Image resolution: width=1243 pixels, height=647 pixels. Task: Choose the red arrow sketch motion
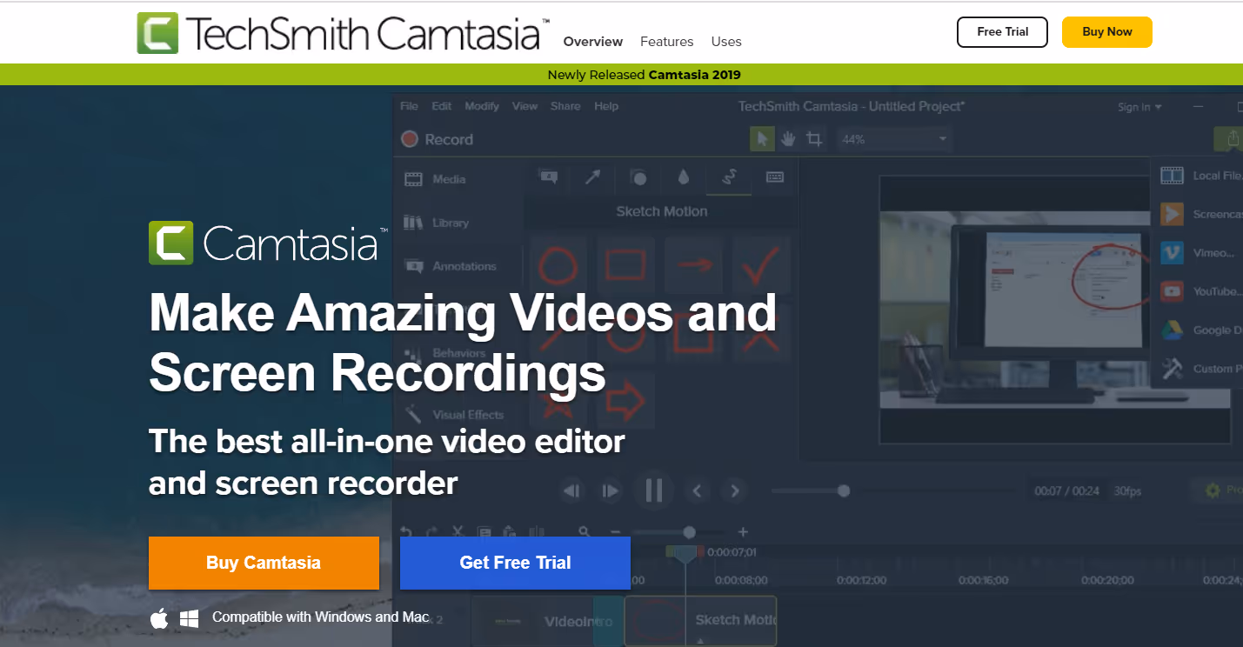point(694,265)
